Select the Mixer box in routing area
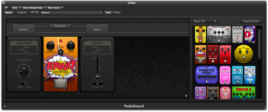 (97, 30)
